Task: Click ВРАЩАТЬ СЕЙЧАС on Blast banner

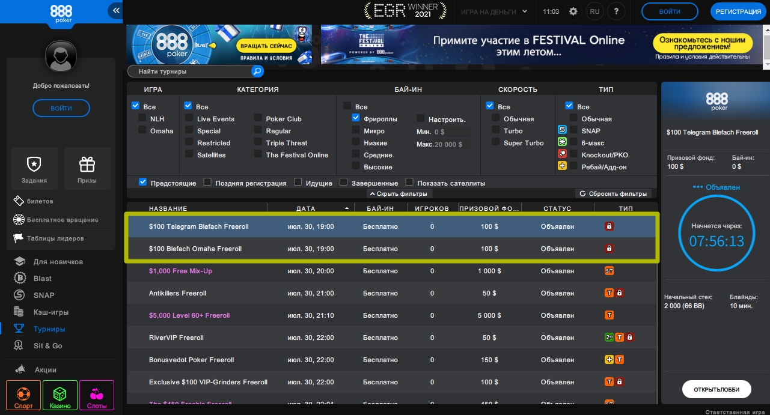Action: pyautogui.click(x=266, y=46)
